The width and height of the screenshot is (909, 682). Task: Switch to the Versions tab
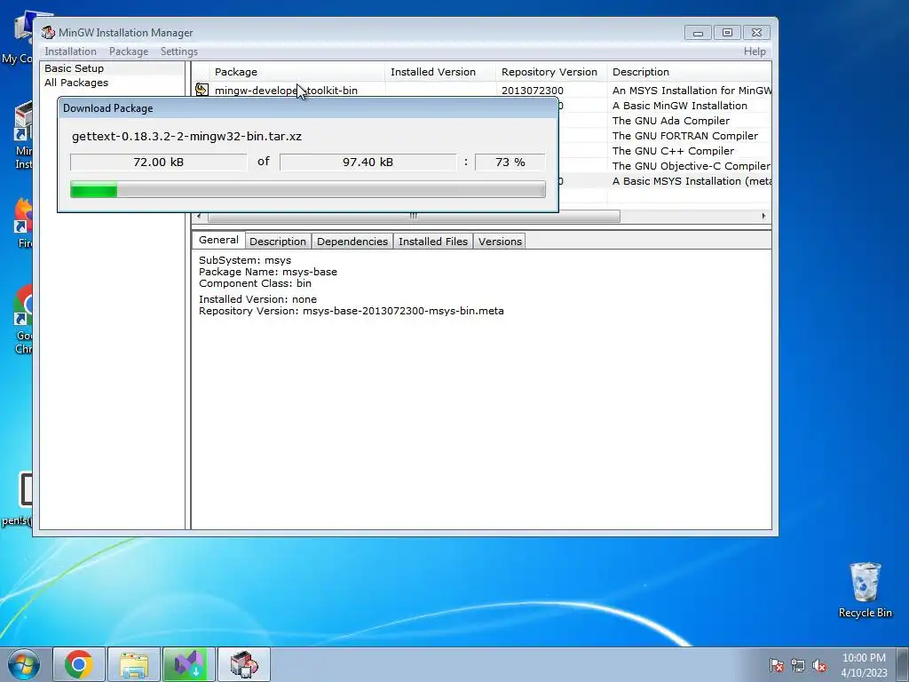tap(500, 242)
